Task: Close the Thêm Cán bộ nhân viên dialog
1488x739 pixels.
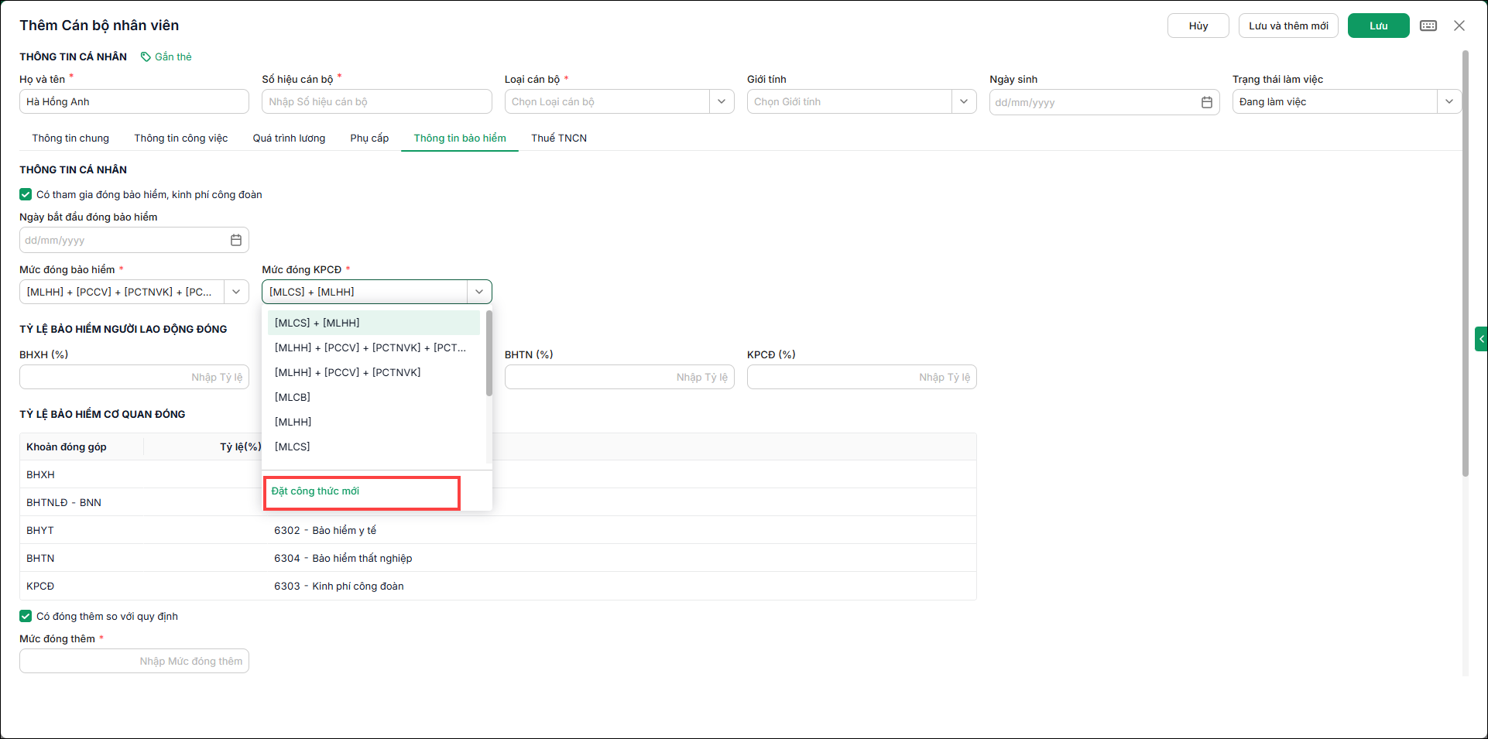Action: pos(1459,26)
